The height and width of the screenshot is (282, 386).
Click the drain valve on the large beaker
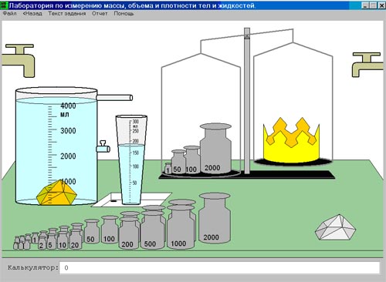click(103, 146)
